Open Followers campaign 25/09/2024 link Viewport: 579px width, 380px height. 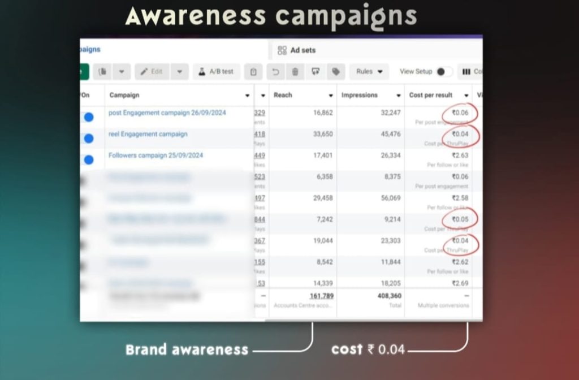(156, 156)
